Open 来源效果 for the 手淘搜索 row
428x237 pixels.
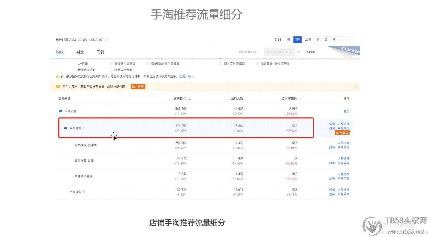[x=343, y=194]
